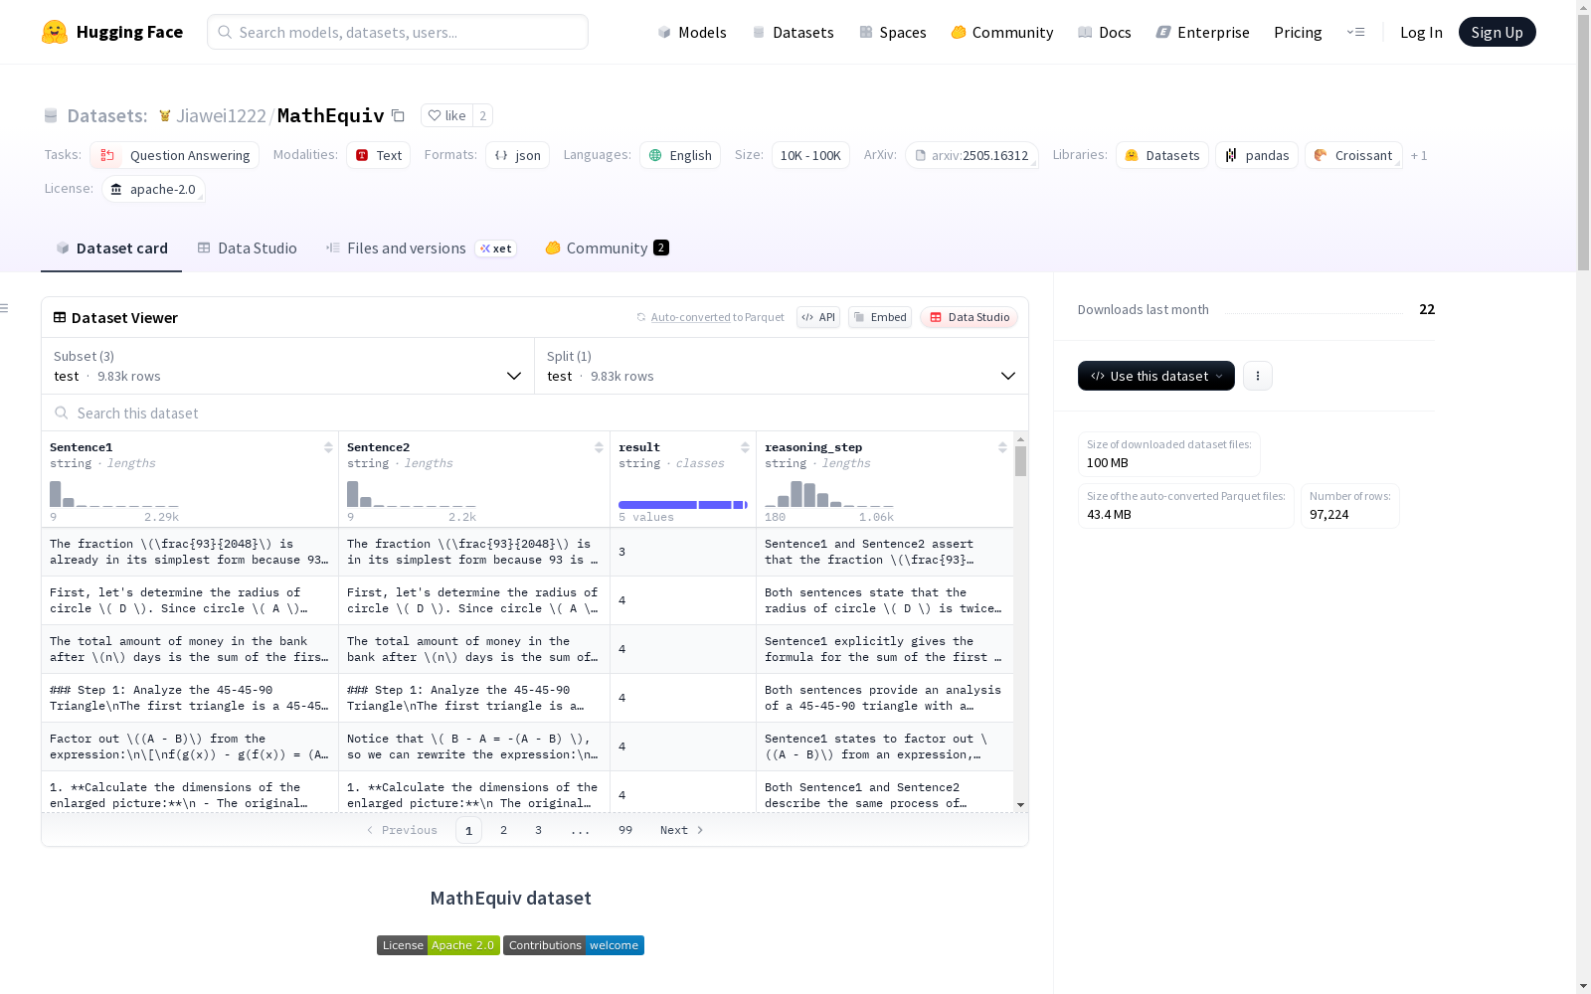Open Data Studio from the viewer header
The image size is (1591, 994).
click(970, 317)
